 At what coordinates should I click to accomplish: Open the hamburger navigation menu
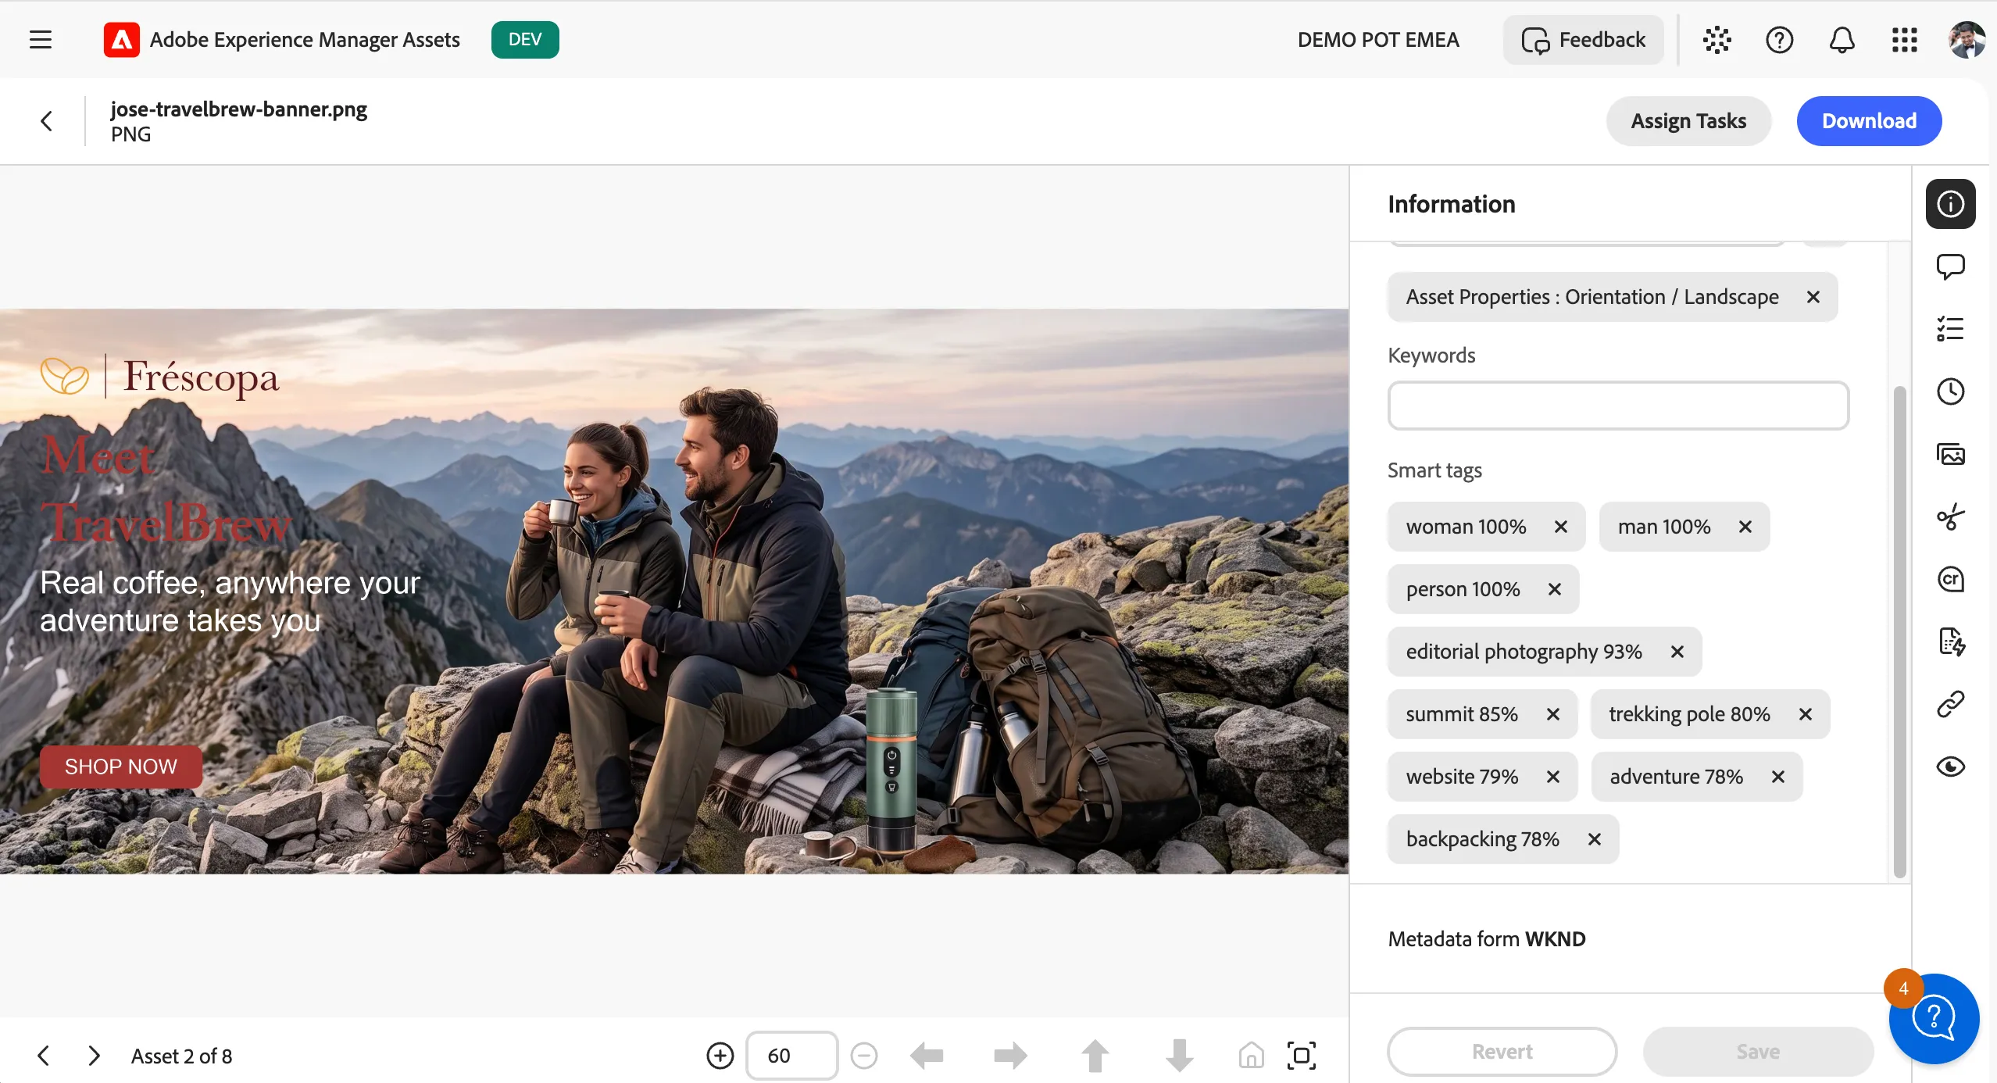(41, 40)
